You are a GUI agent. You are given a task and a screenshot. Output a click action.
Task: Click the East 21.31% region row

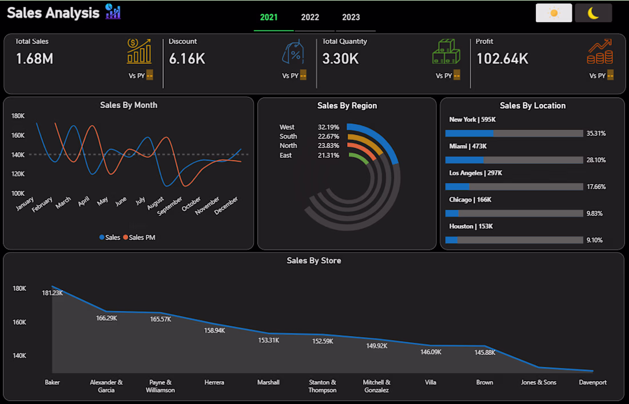tap(309, 155)
